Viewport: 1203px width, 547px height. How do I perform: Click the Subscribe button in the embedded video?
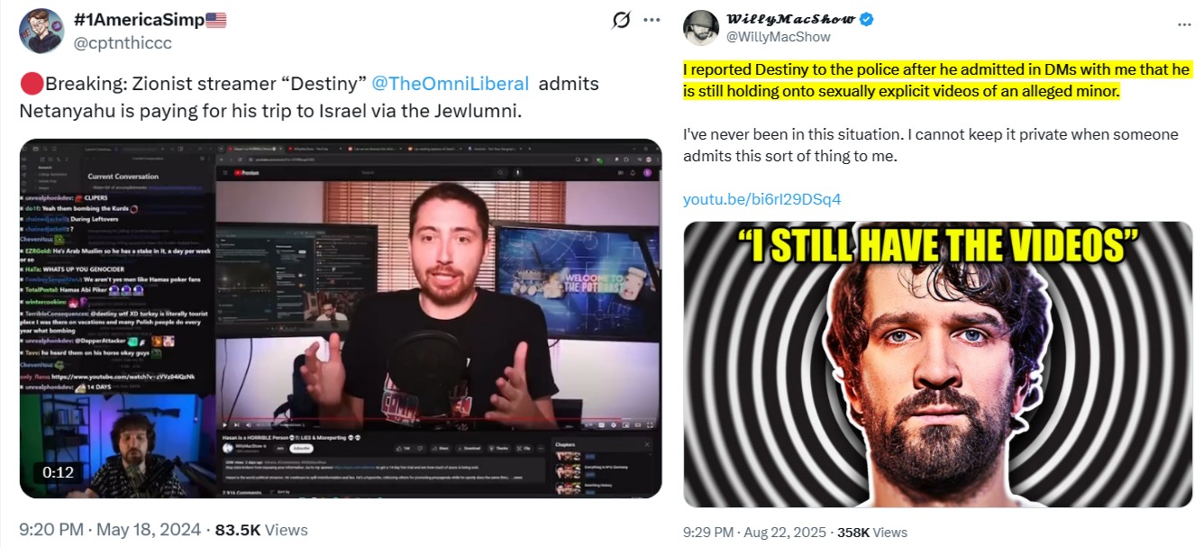302,448
